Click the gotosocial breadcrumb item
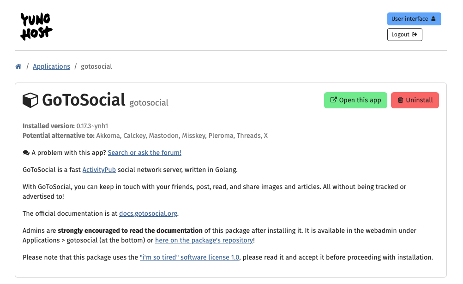The image size is (463, 284). click(96, 66)
